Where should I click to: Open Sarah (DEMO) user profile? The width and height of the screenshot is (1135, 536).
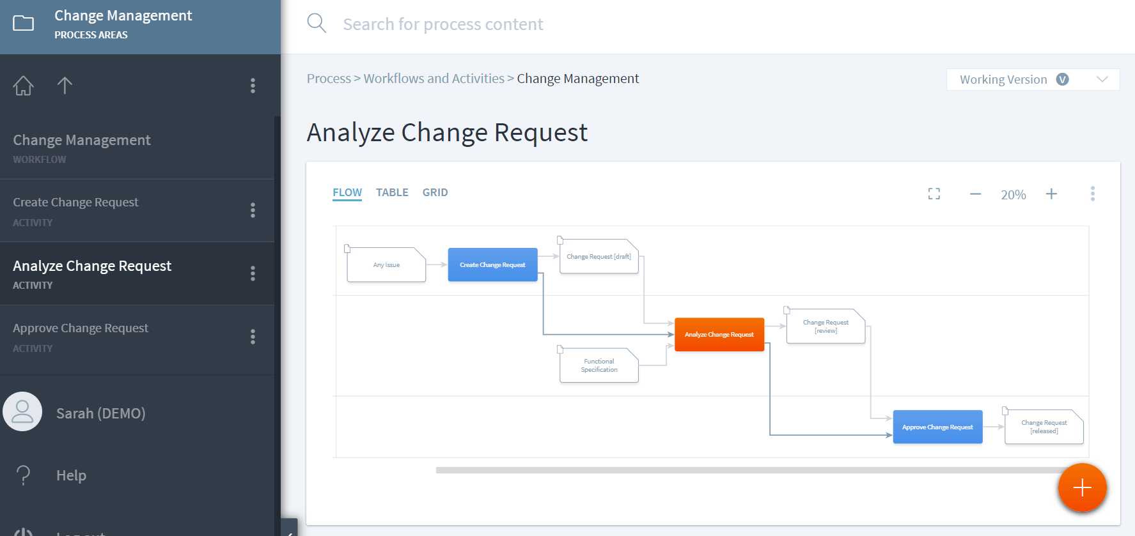[100, 413]
